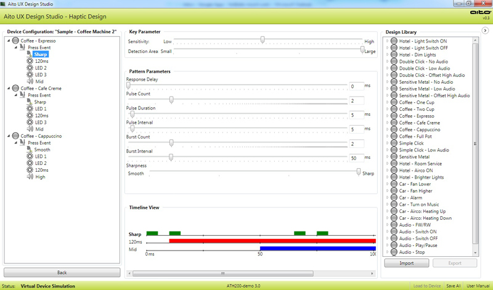
Task: Click the round icon beside Coffee - Cafe Creme in device tree
Action: 15,88
